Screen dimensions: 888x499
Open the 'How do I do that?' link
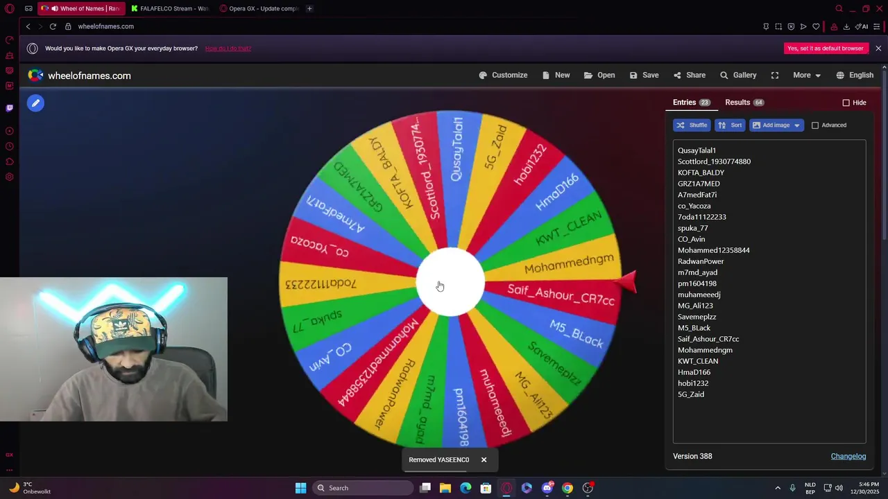coord(228,49)
